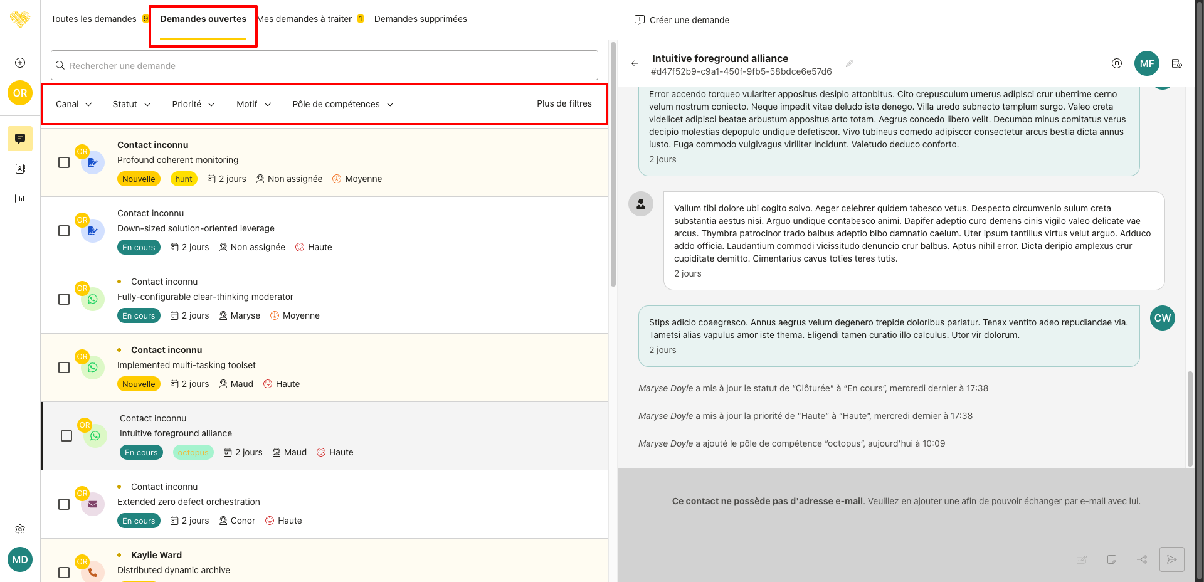Click the collapse panel arrow beside request title
This screenshot has height=582, width=1204.
point(636,63)
